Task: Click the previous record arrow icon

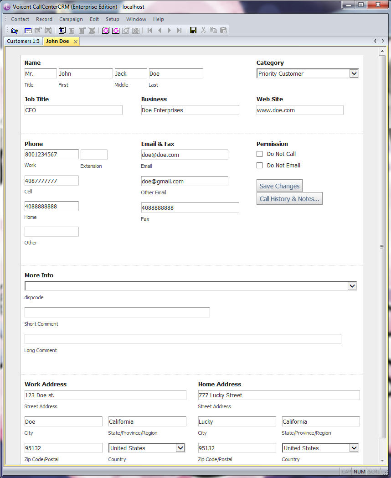Action: pyautogui.click(x=159, y=31)
